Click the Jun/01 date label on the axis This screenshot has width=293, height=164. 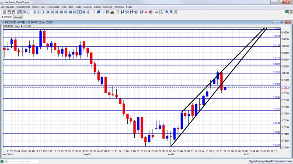[170, 154]
